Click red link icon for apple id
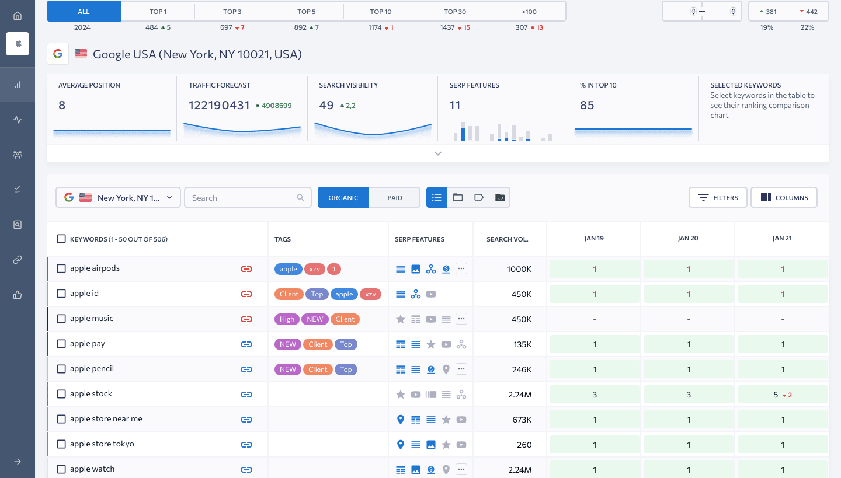 pyautogui.click(x=246, y=294)
